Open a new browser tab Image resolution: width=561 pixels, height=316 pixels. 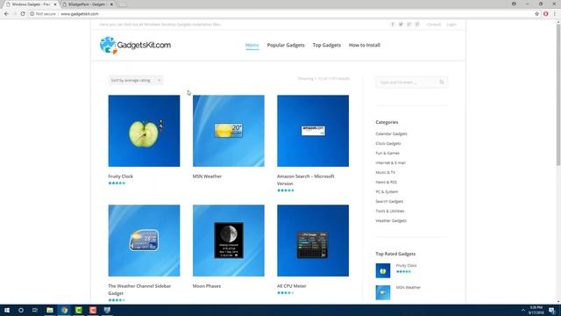click(123, 4)
